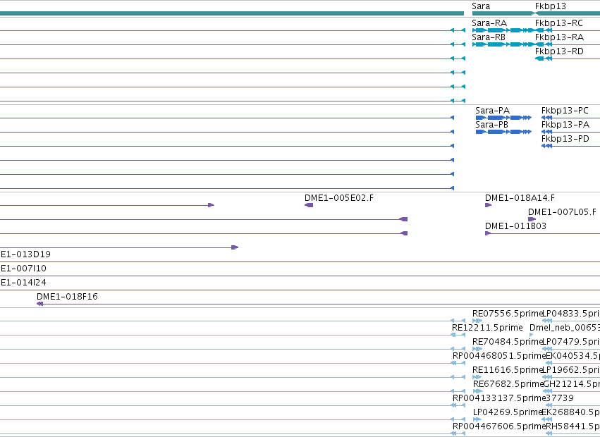Screen dimensions: 600x437
Task: Open the GH21214.5pr EST label
Action: 572,384
